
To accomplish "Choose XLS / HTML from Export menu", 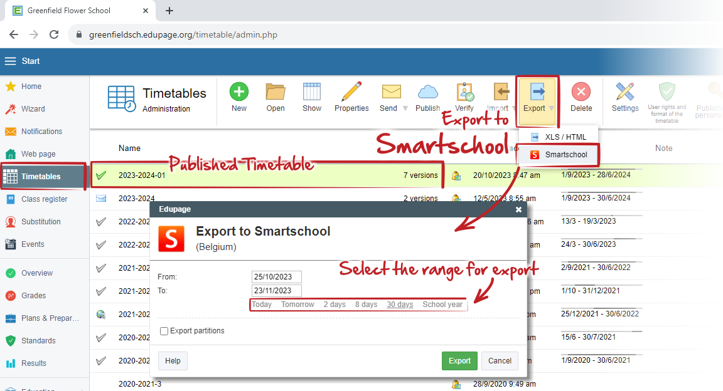I will [x=559, y=137].
